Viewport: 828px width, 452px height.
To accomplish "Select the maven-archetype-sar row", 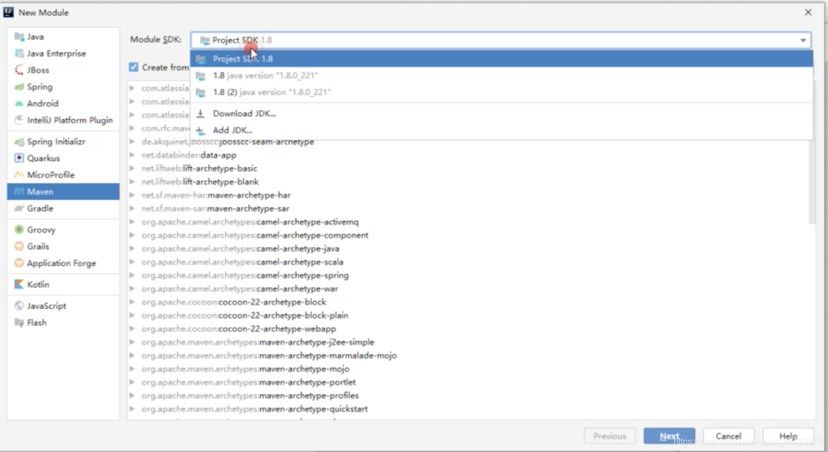I will [468, 208].
